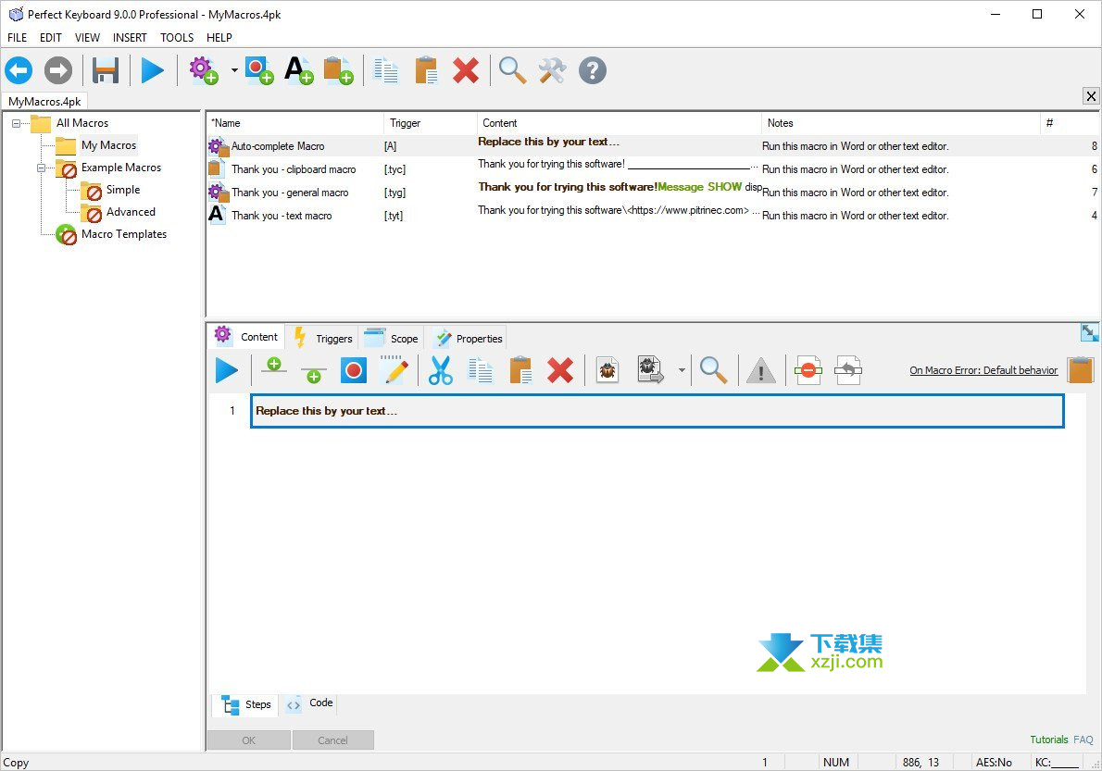1102x771 pixels.
Task: Collapse the Example Macros tree node
Action: 42,168
